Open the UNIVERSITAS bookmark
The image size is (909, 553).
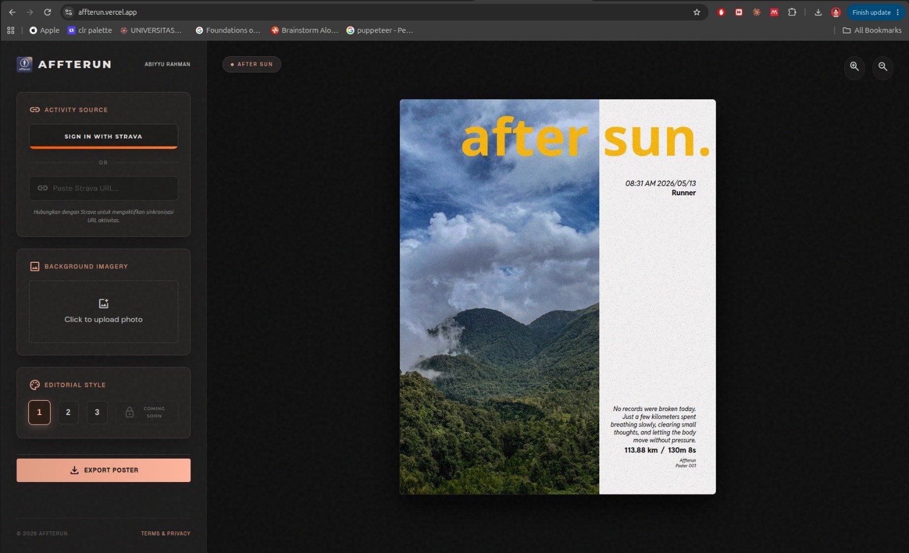coord(151,30)
